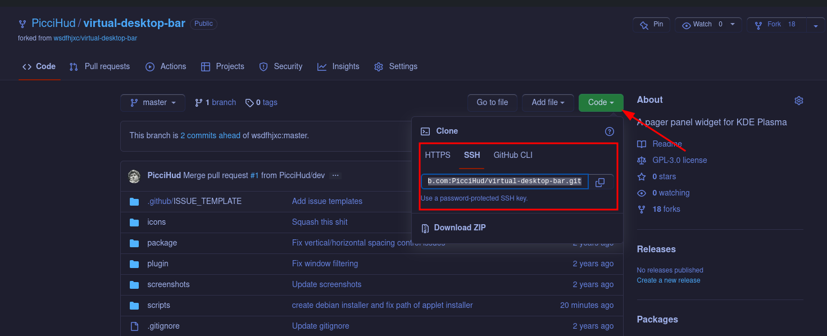
Task: Open the PicciHud owner link in title
Action: [x=53, y=24]
